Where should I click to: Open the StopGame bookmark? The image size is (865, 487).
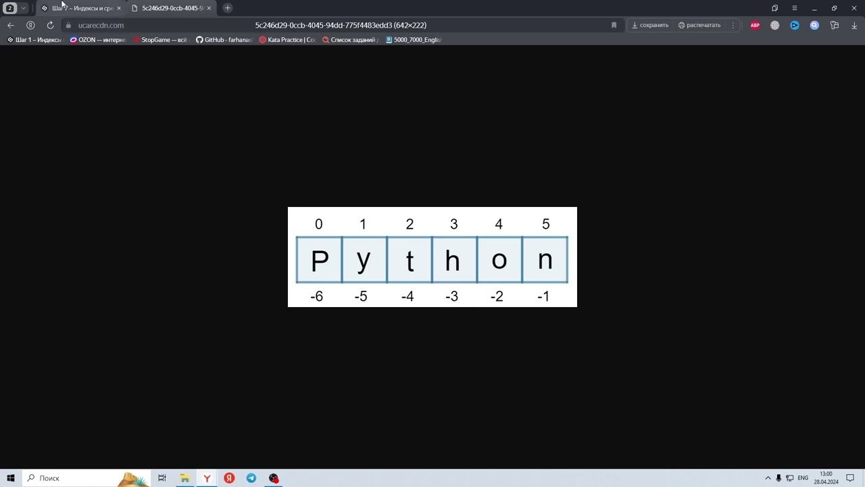(160, 40)
